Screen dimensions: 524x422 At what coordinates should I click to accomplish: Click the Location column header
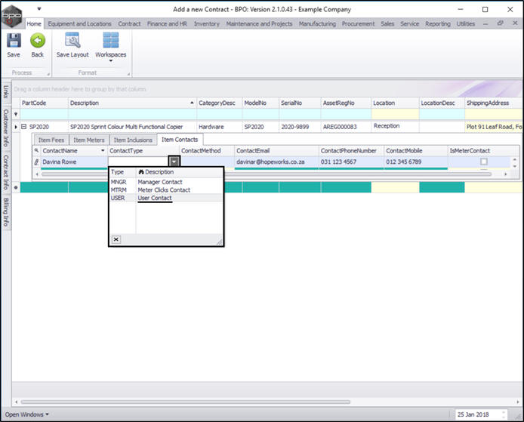395,103
